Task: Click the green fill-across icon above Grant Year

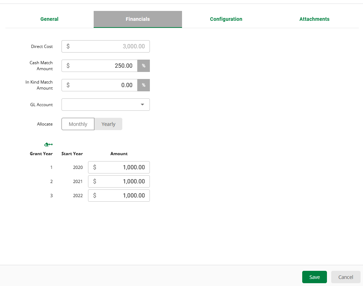Action: (48, 145)
